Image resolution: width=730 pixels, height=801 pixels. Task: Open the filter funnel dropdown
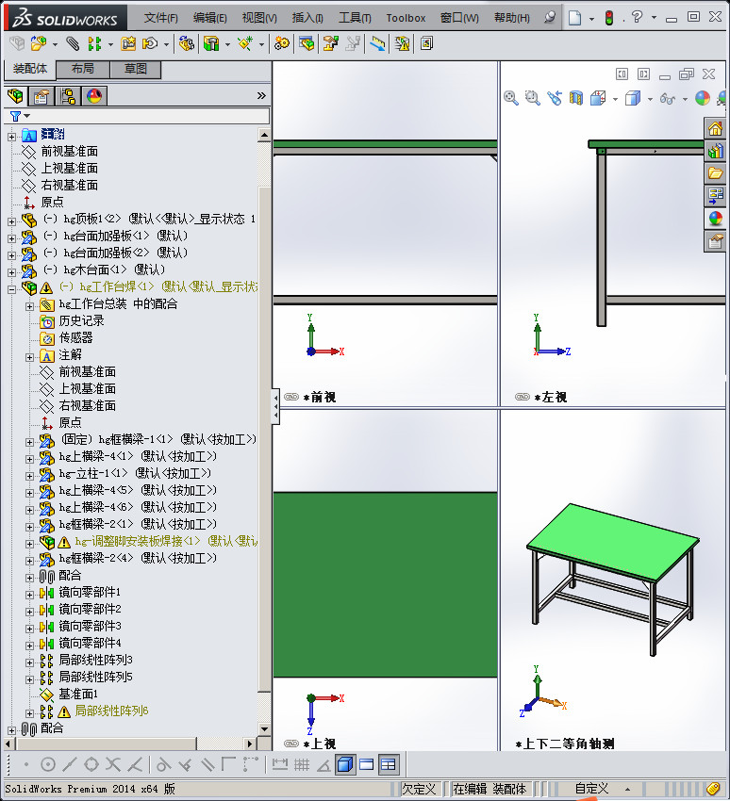click(x=20, y=116)
